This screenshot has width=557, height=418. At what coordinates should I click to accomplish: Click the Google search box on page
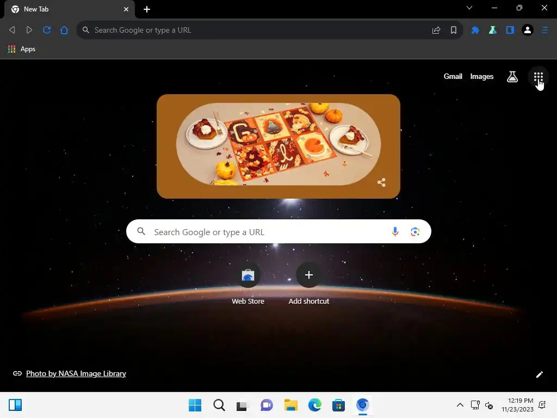pyautogui.click(x=278, y=231)
